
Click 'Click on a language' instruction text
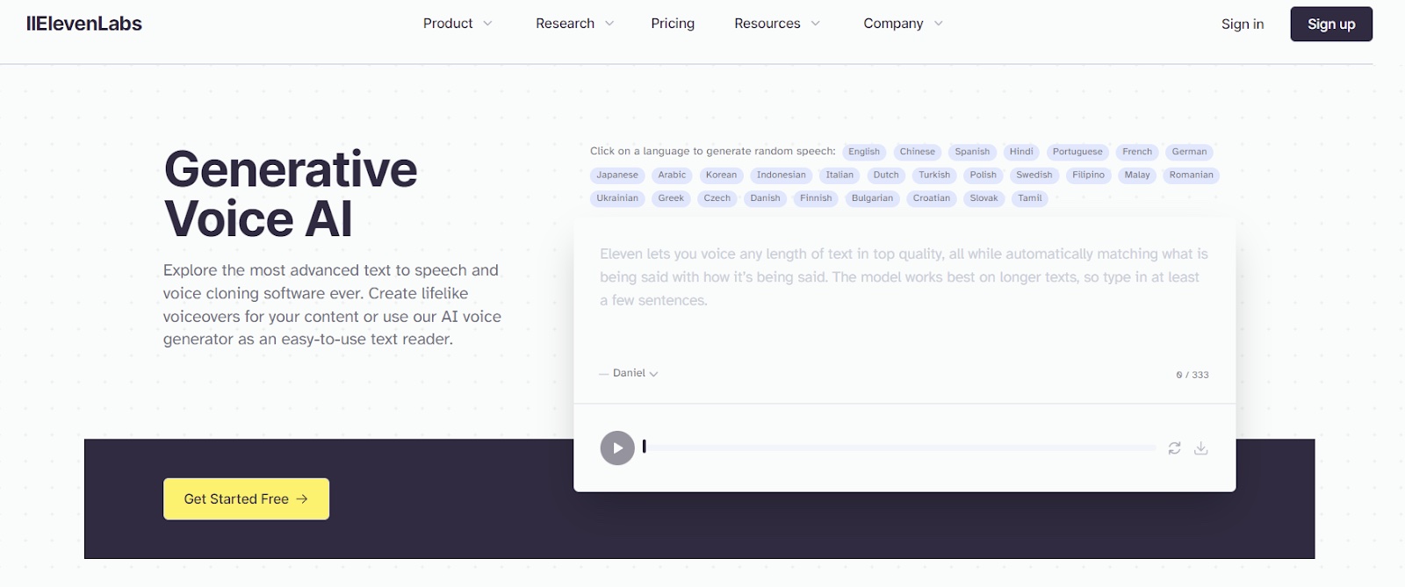[712, 151]
